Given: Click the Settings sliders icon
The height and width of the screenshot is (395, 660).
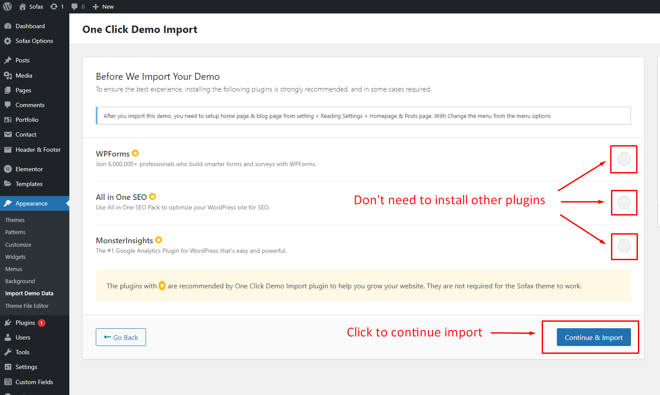Looking at the screenshot, I should [8, 367].
